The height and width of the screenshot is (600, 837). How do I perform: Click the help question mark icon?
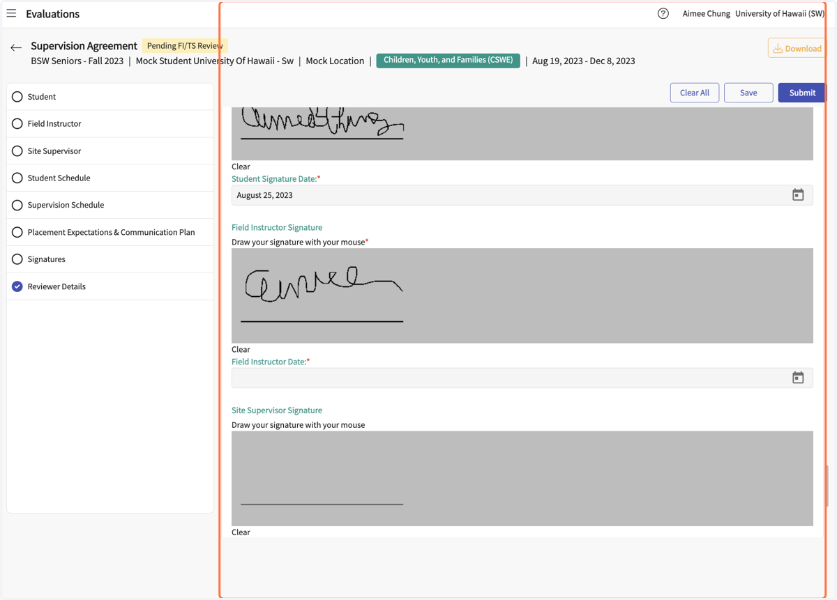663,13
